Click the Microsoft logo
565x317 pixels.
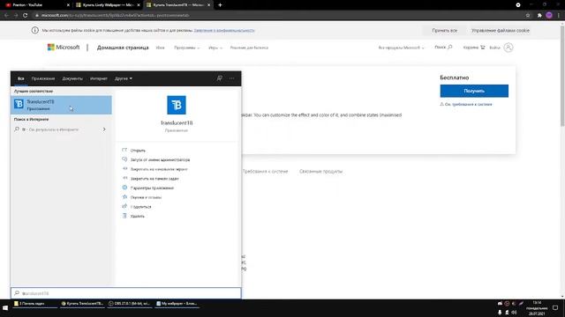tap(64, 47)
